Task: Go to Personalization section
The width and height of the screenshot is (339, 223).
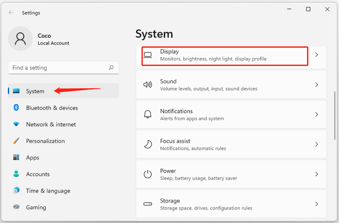Action: 63,141
